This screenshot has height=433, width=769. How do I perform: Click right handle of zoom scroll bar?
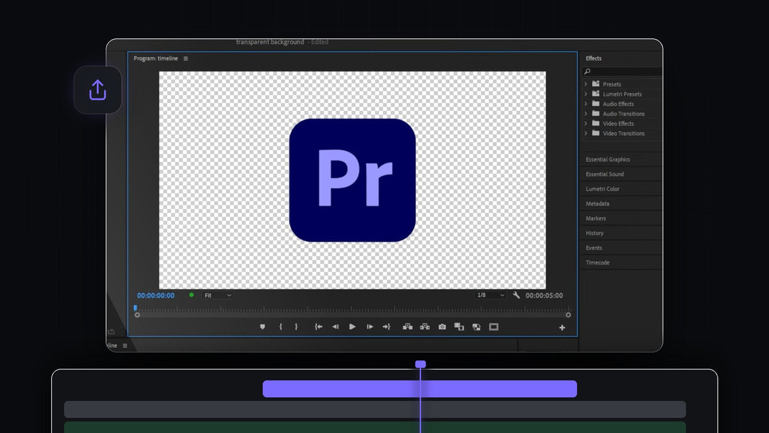coord(568,315)
